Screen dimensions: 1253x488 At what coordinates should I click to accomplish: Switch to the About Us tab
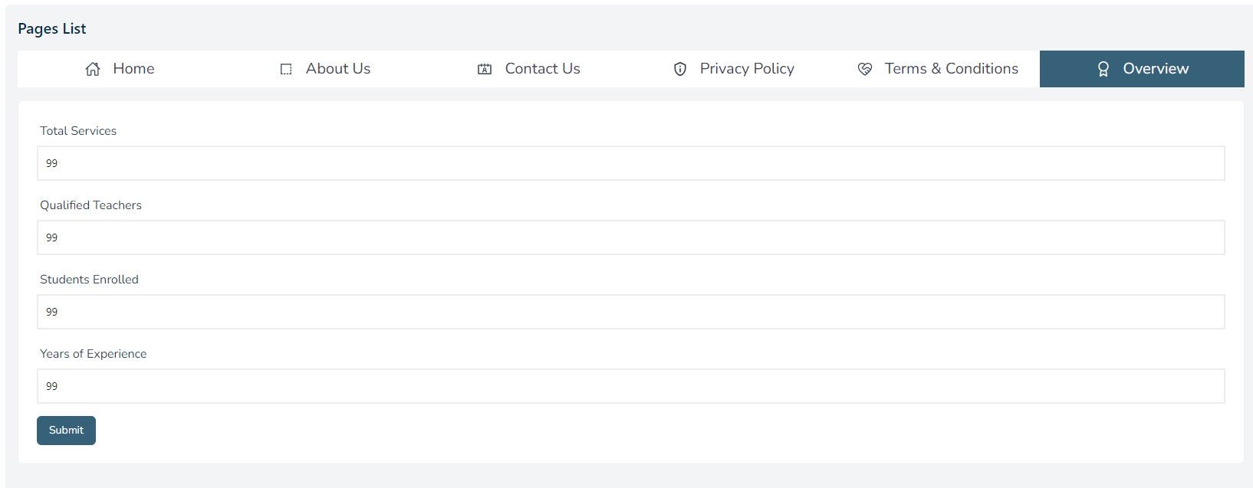click(324, 69)
